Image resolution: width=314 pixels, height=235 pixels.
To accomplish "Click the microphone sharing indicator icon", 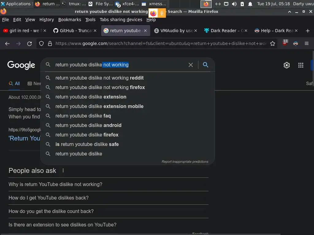I will (x=162, y=13).
